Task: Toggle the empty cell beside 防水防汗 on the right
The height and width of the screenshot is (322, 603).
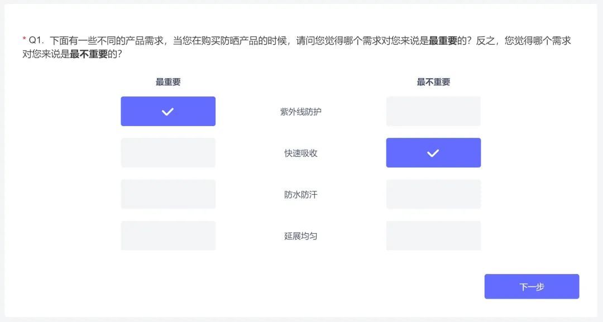Action: 433,194
